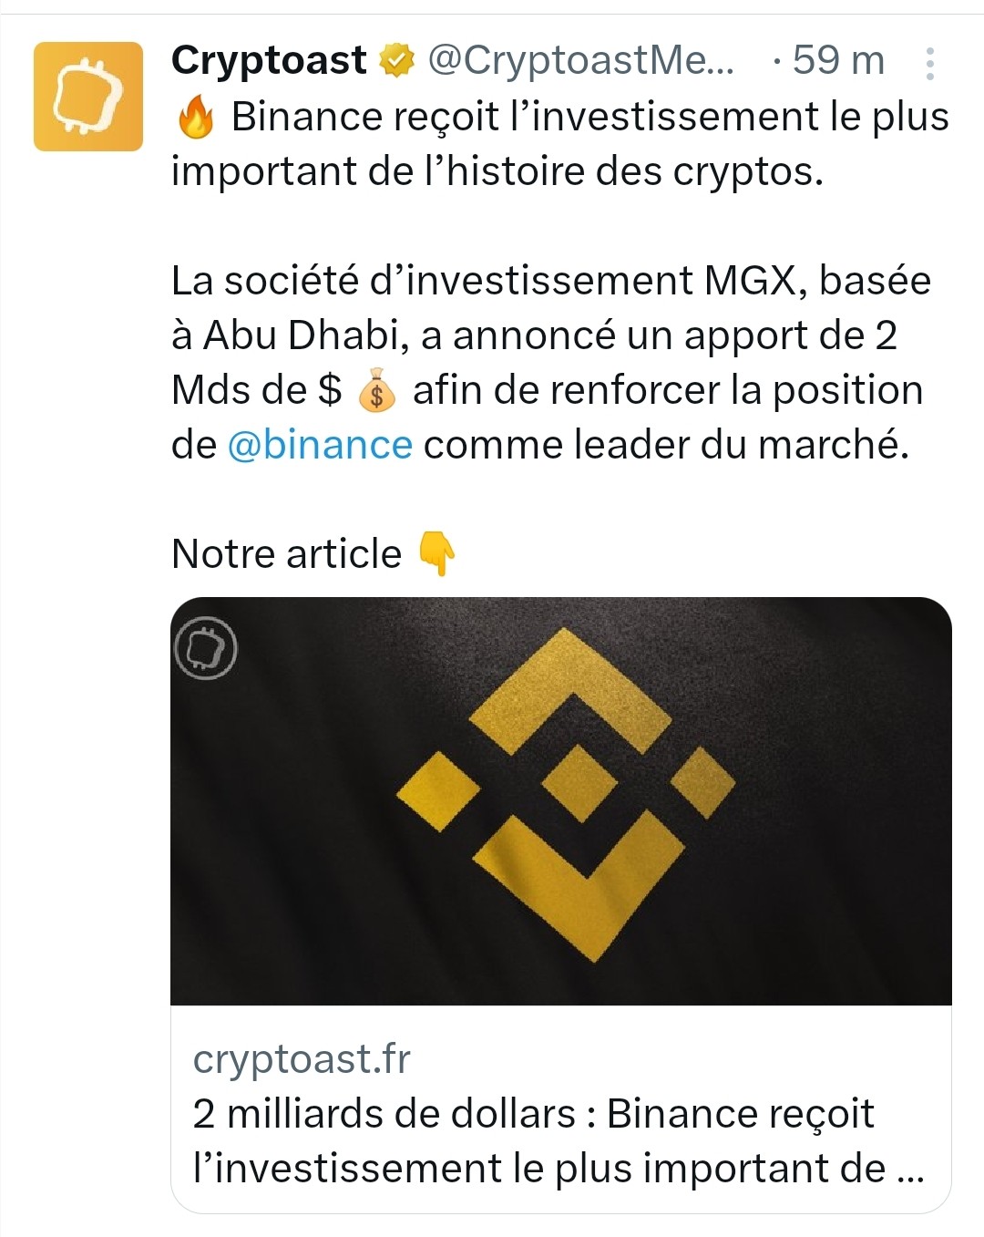Viewport: 984px width, 1237px height.
Task: Tap the money bag emoji
Action: pos(376,391)
